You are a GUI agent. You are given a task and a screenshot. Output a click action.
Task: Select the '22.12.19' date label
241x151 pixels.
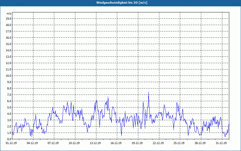pyautogui.click(x=158, y=143)
